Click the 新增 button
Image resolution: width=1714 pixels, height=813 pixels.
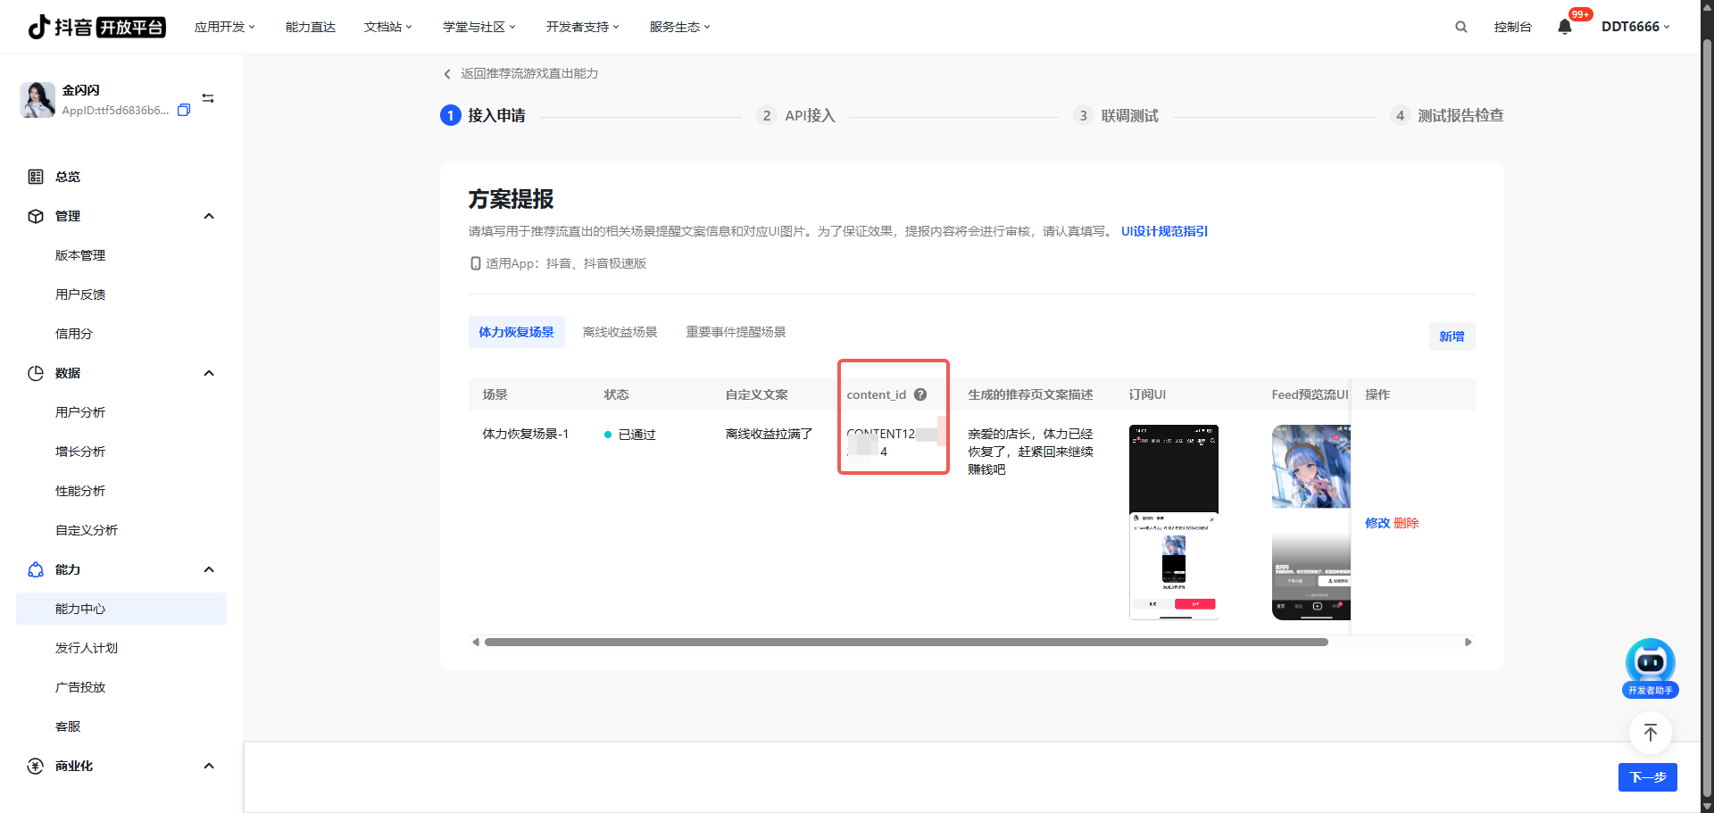[1452, 336]
